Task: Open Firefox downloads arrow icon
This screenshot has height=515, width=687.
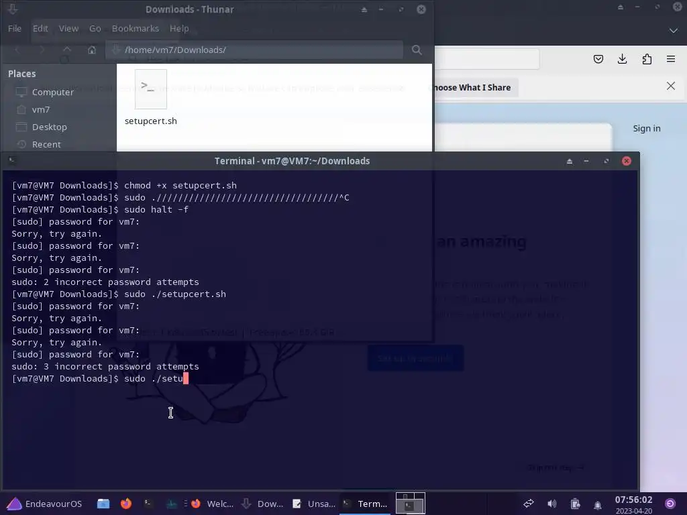Action: (622, 59)
